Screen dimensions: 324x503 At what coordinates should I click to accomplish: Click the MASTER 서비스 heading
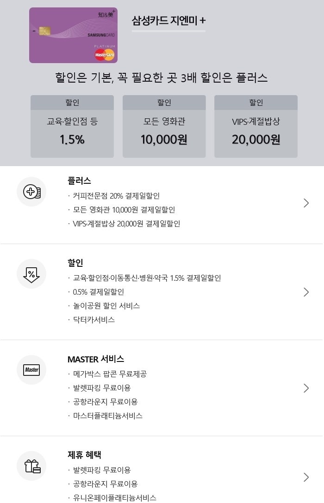tap(96, 359)
